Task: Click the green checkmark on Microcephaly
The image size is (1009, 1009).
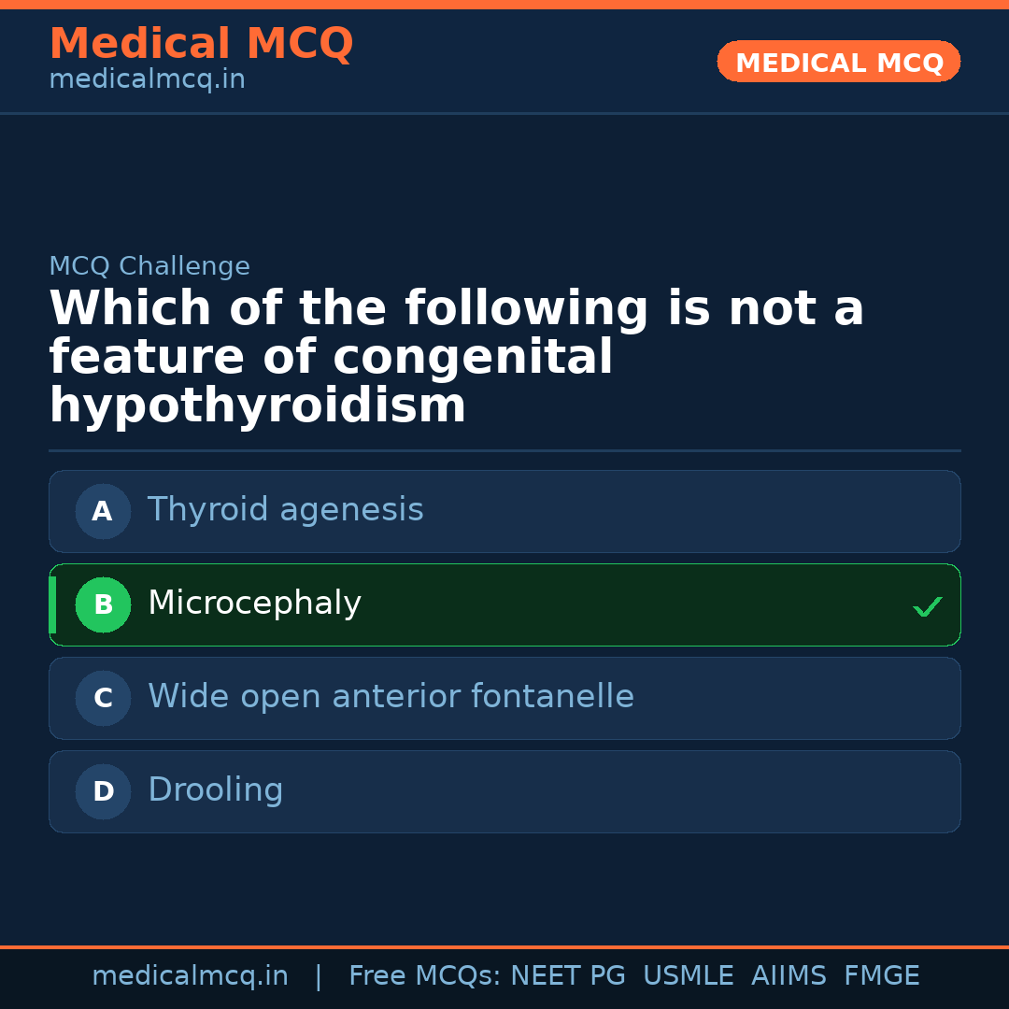Action: tap(927, 606)
